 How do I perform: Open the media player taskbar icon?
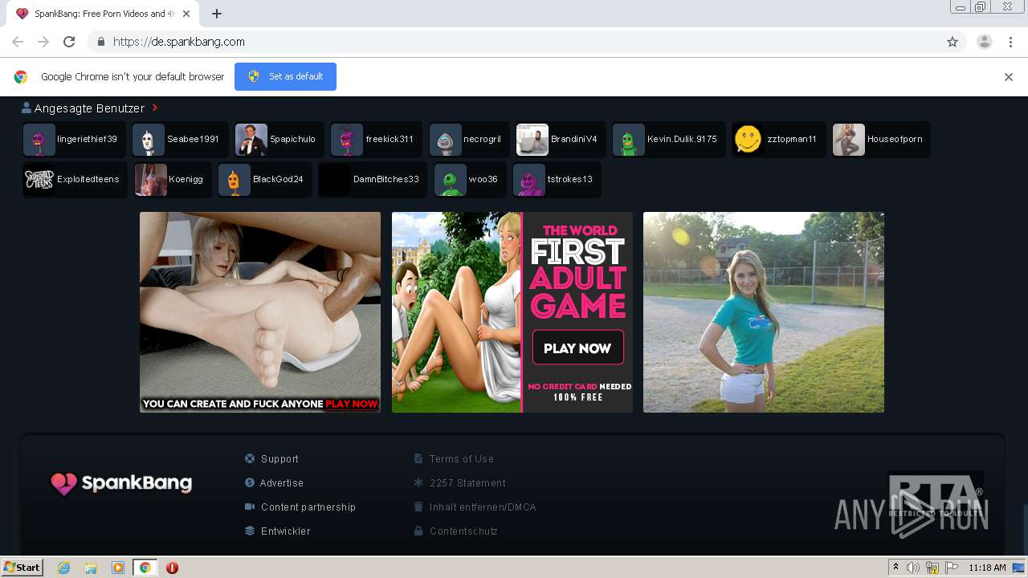coord(118,568)
